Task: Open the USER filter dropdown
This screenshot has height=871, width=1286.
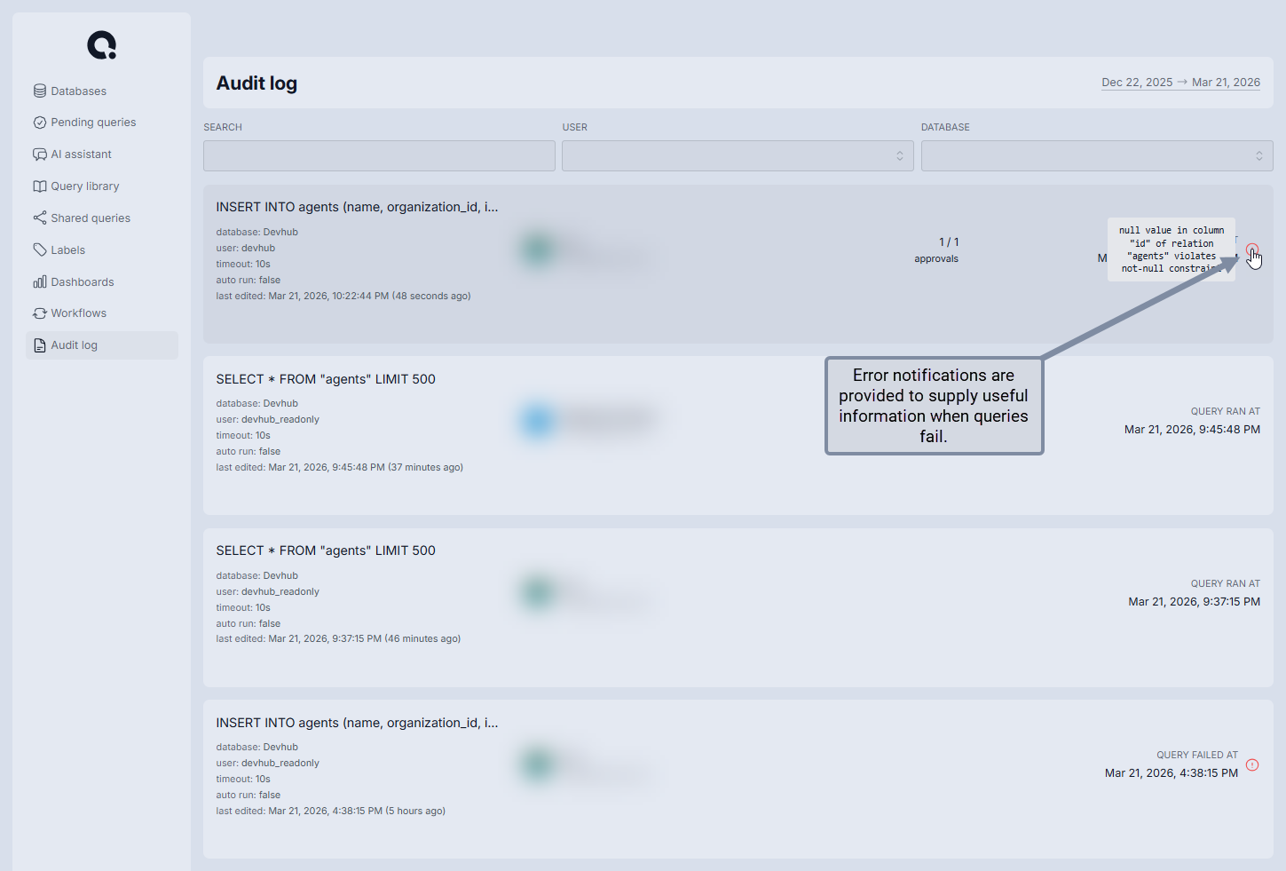Action: pos(738,156)
